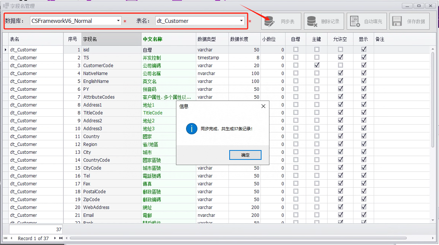
Task: Click the save data floppy disk icon
Action: click(397, 21)
